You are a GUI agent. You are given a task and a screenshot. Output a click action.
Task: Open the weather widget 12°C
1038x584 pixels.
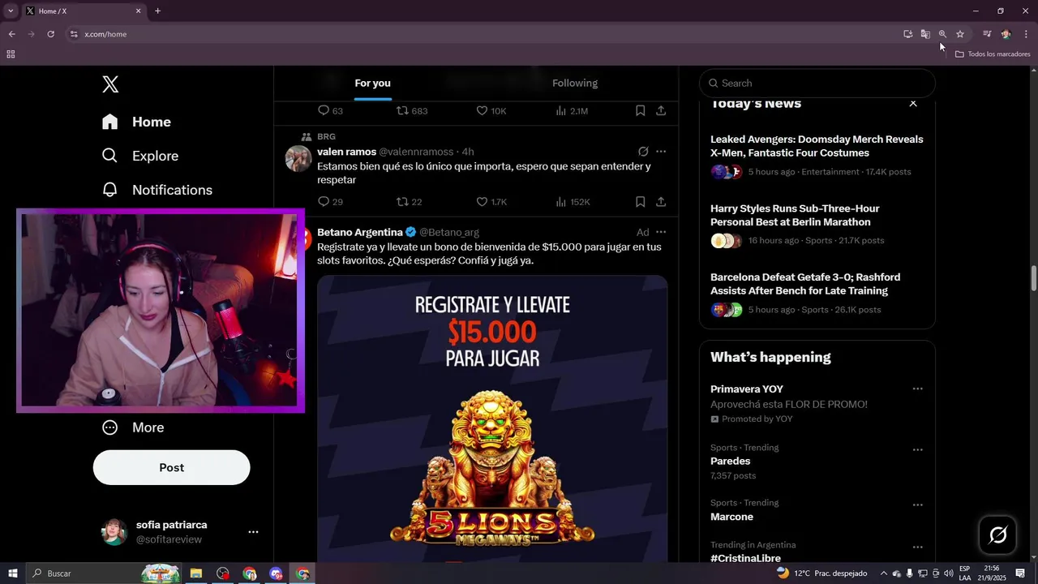[x=821, y=573]
